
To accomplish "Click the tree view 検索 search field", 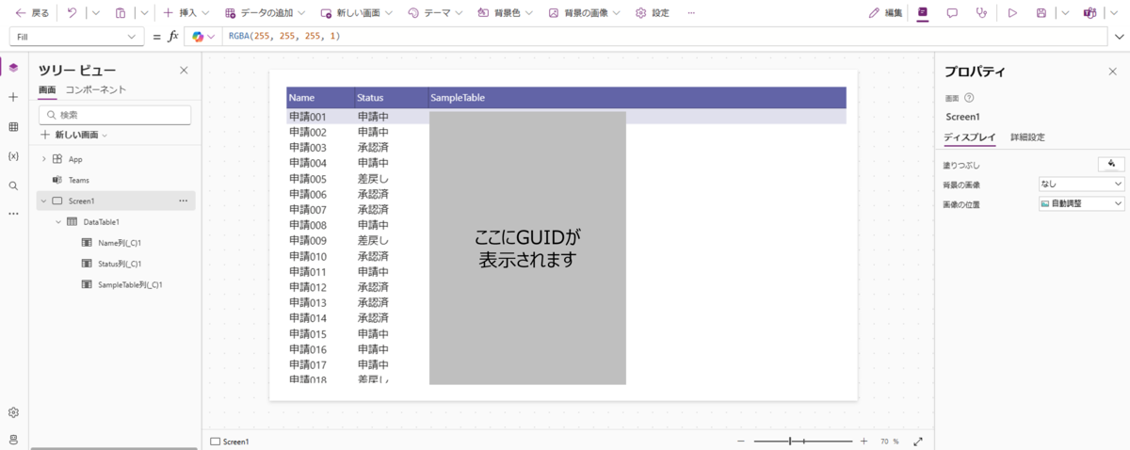I will [115, 115].
